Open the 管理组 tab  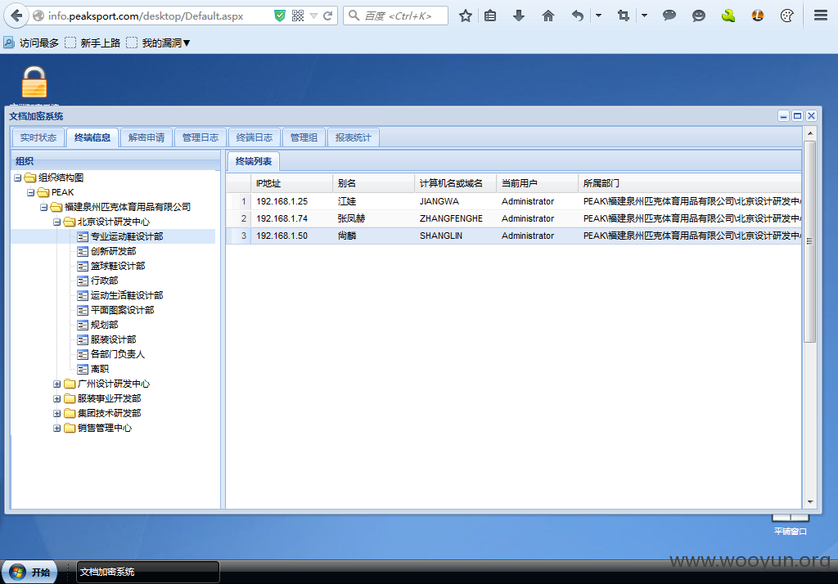[x=304, y=138]
